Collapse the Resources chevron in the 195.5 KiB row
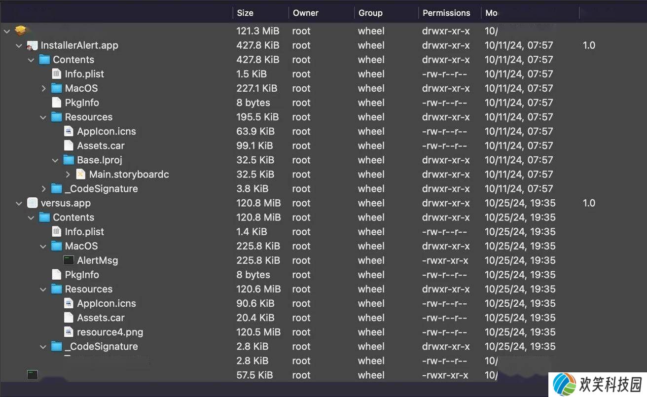This screenshot has width=647, height=397. pos(43,117)
